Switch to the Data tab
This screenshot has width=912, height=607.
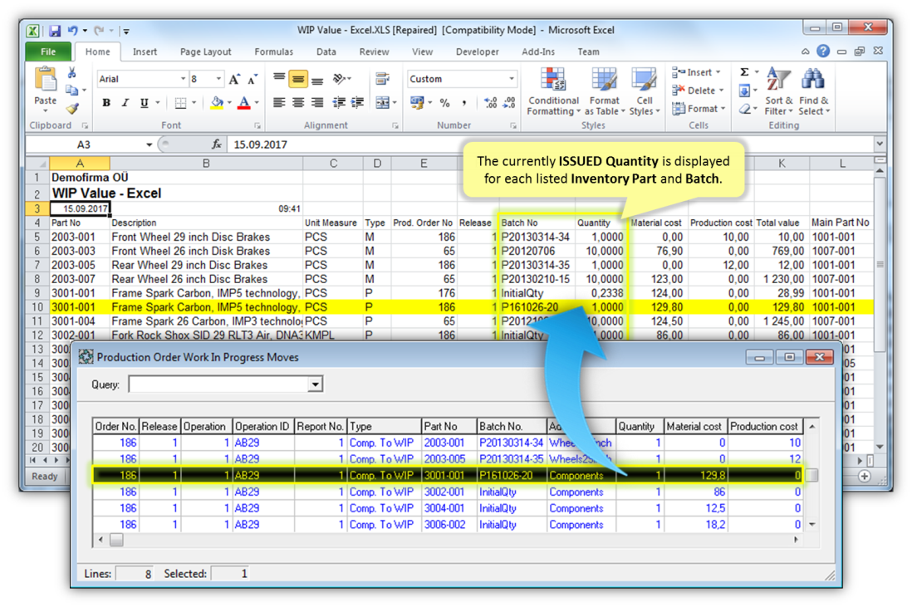pos(326,51)
